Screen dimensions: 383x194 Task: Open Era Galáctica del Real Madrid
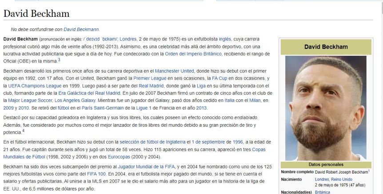[x=89, y=93]
